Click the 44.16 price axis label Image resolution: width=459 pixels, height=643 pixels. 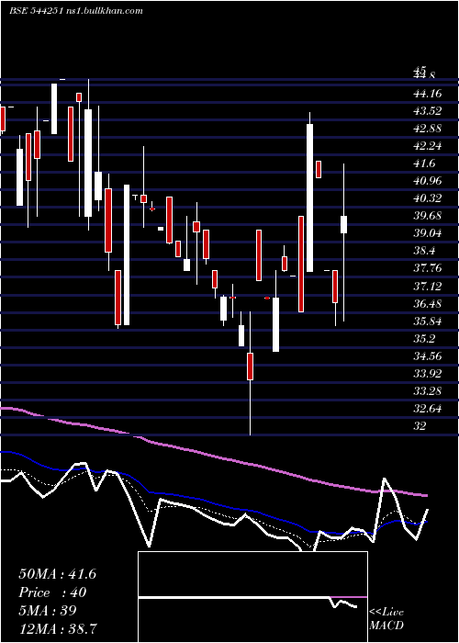(x=428, y=94)
